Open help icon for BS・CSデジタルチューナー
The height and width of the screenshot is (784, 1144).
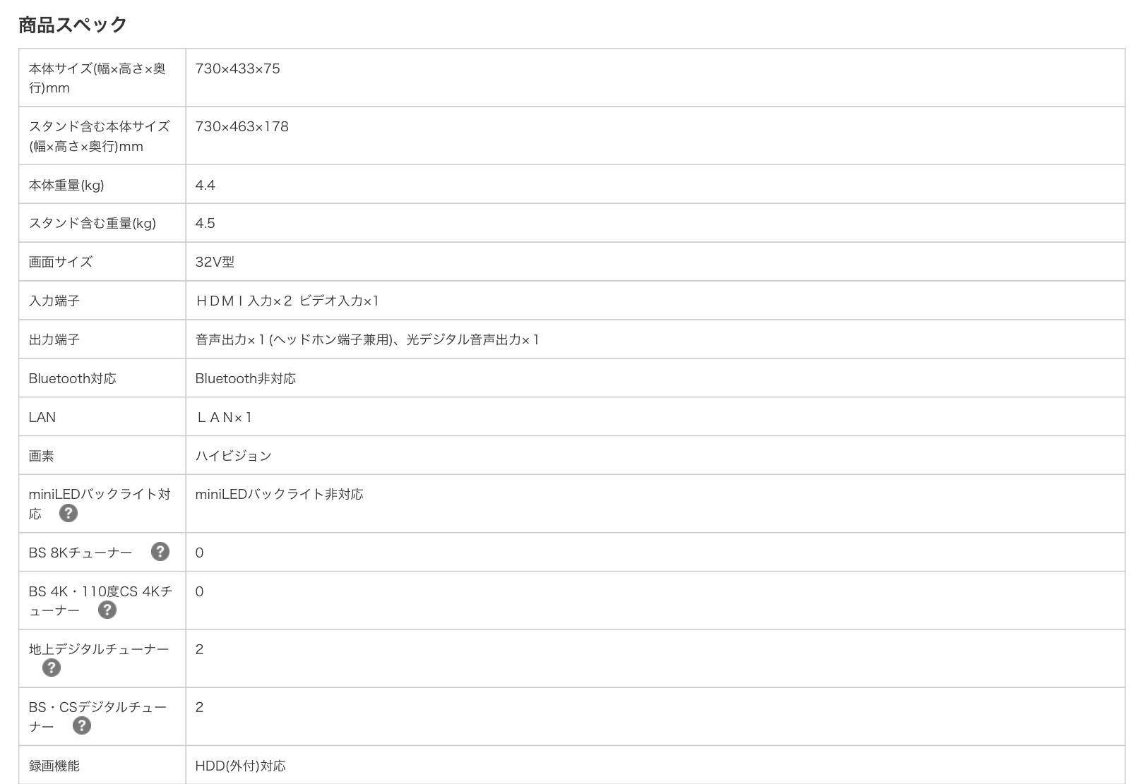point(82,725)
